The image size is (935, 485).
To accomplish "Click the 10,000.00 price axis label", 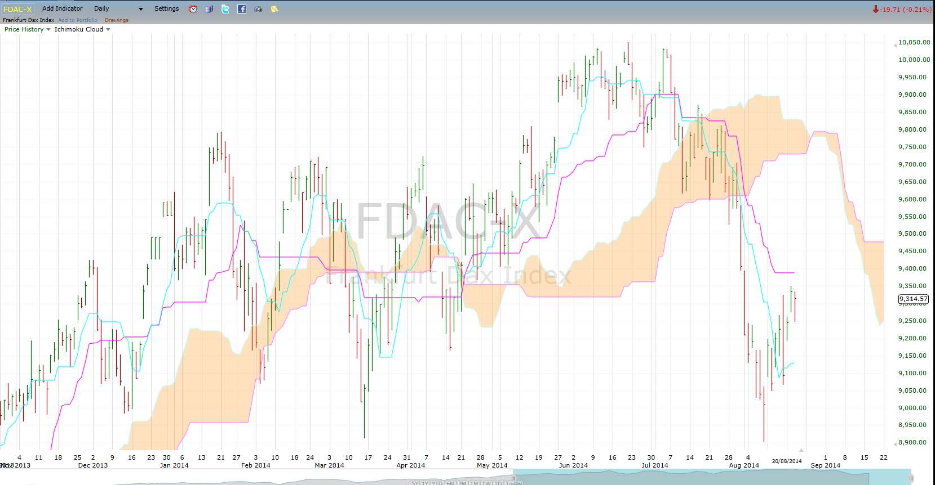I will pyautogui.click(x=914, y=60).
